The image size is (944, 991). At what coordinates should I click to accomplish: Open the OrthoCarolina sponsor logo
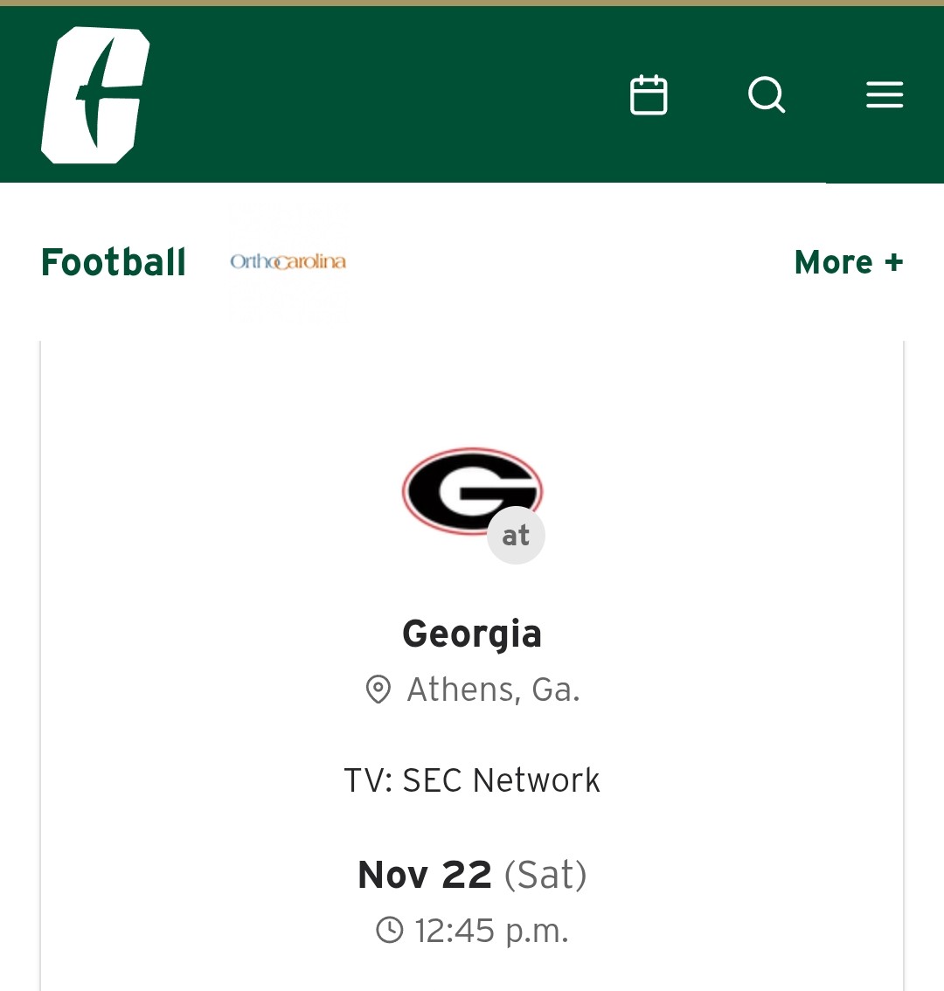pyautogui.click(x=288, y=261)
